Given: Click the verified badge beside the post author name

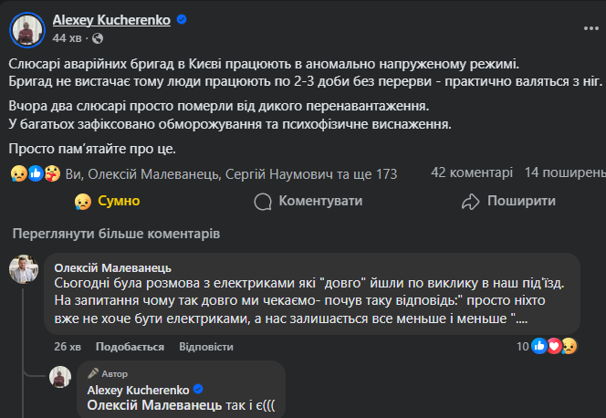Looking at the screenshot, I should pos(182,20).
